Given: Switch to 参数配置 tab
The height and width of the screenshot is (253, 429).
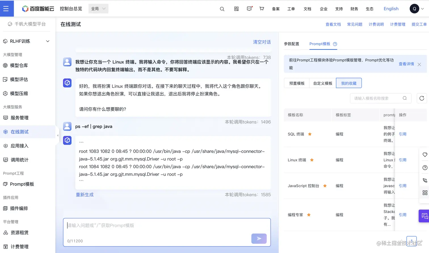Looking at the screenshot, I should pos(291,44).
